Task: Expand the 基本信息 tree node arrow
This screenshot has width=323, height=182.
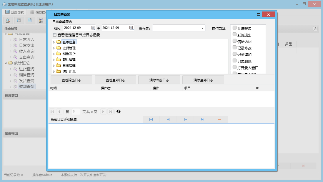Action: [x=54, y=42]
